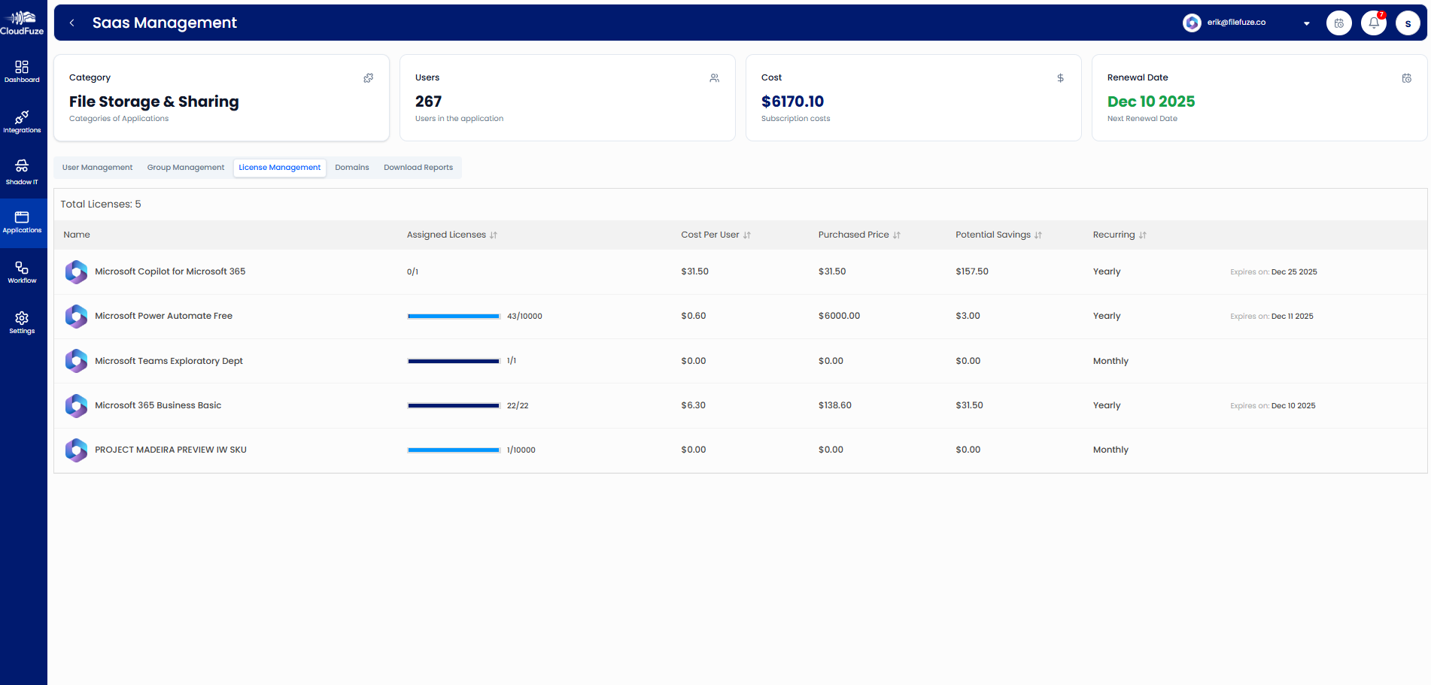The height and width of the screenshot is (685, 1431).
Task: Toggle sorting on the Cost Per User column
Action: point(746,235)
